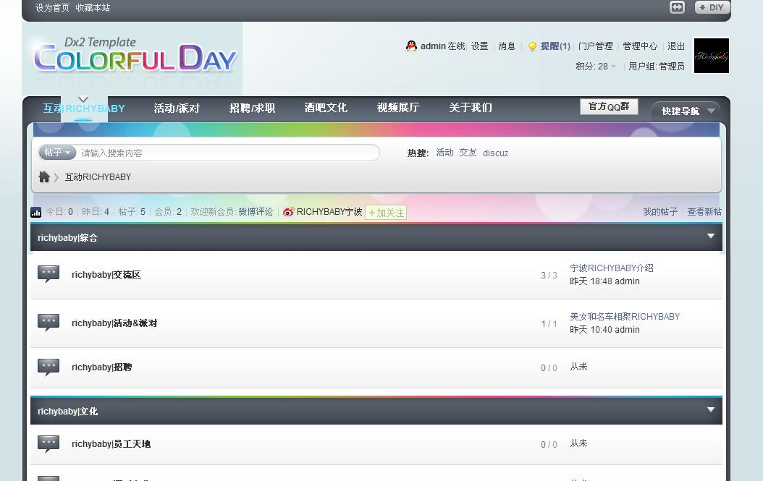Click the Weibo icon beside RICHYBABY宁波

[x=289, y=212]
